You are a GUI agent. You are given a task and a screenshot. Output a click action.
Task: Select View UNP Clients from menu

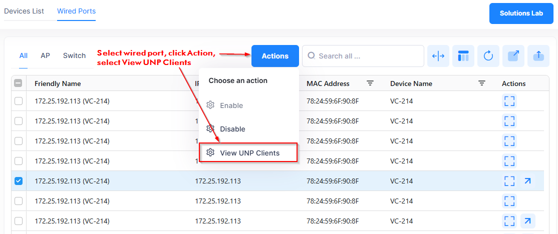coord(249,153)
